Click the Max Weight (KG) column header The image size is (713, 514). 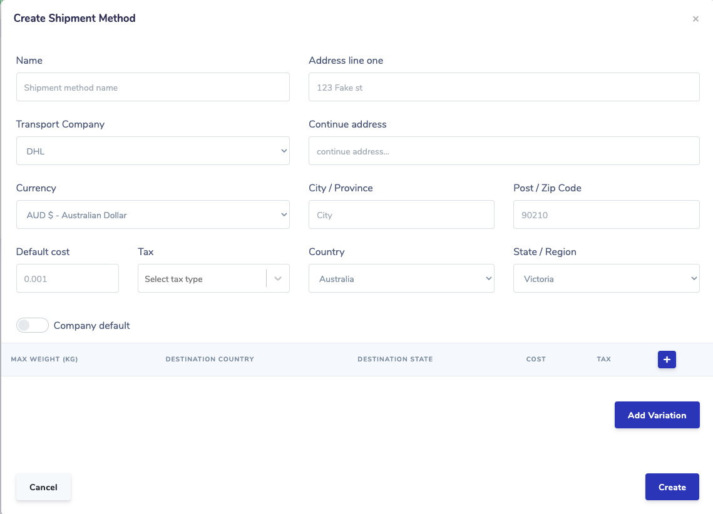click(44, 360)
